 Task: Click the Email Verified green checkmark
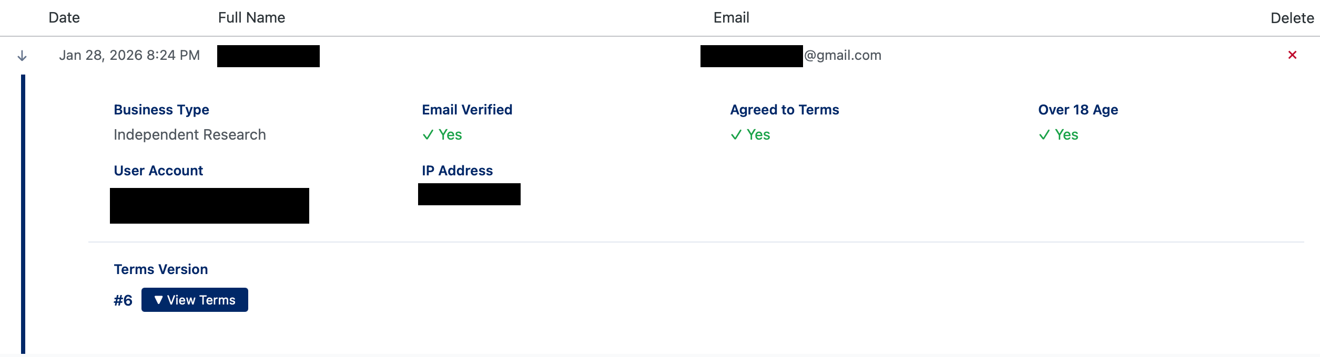428,135
